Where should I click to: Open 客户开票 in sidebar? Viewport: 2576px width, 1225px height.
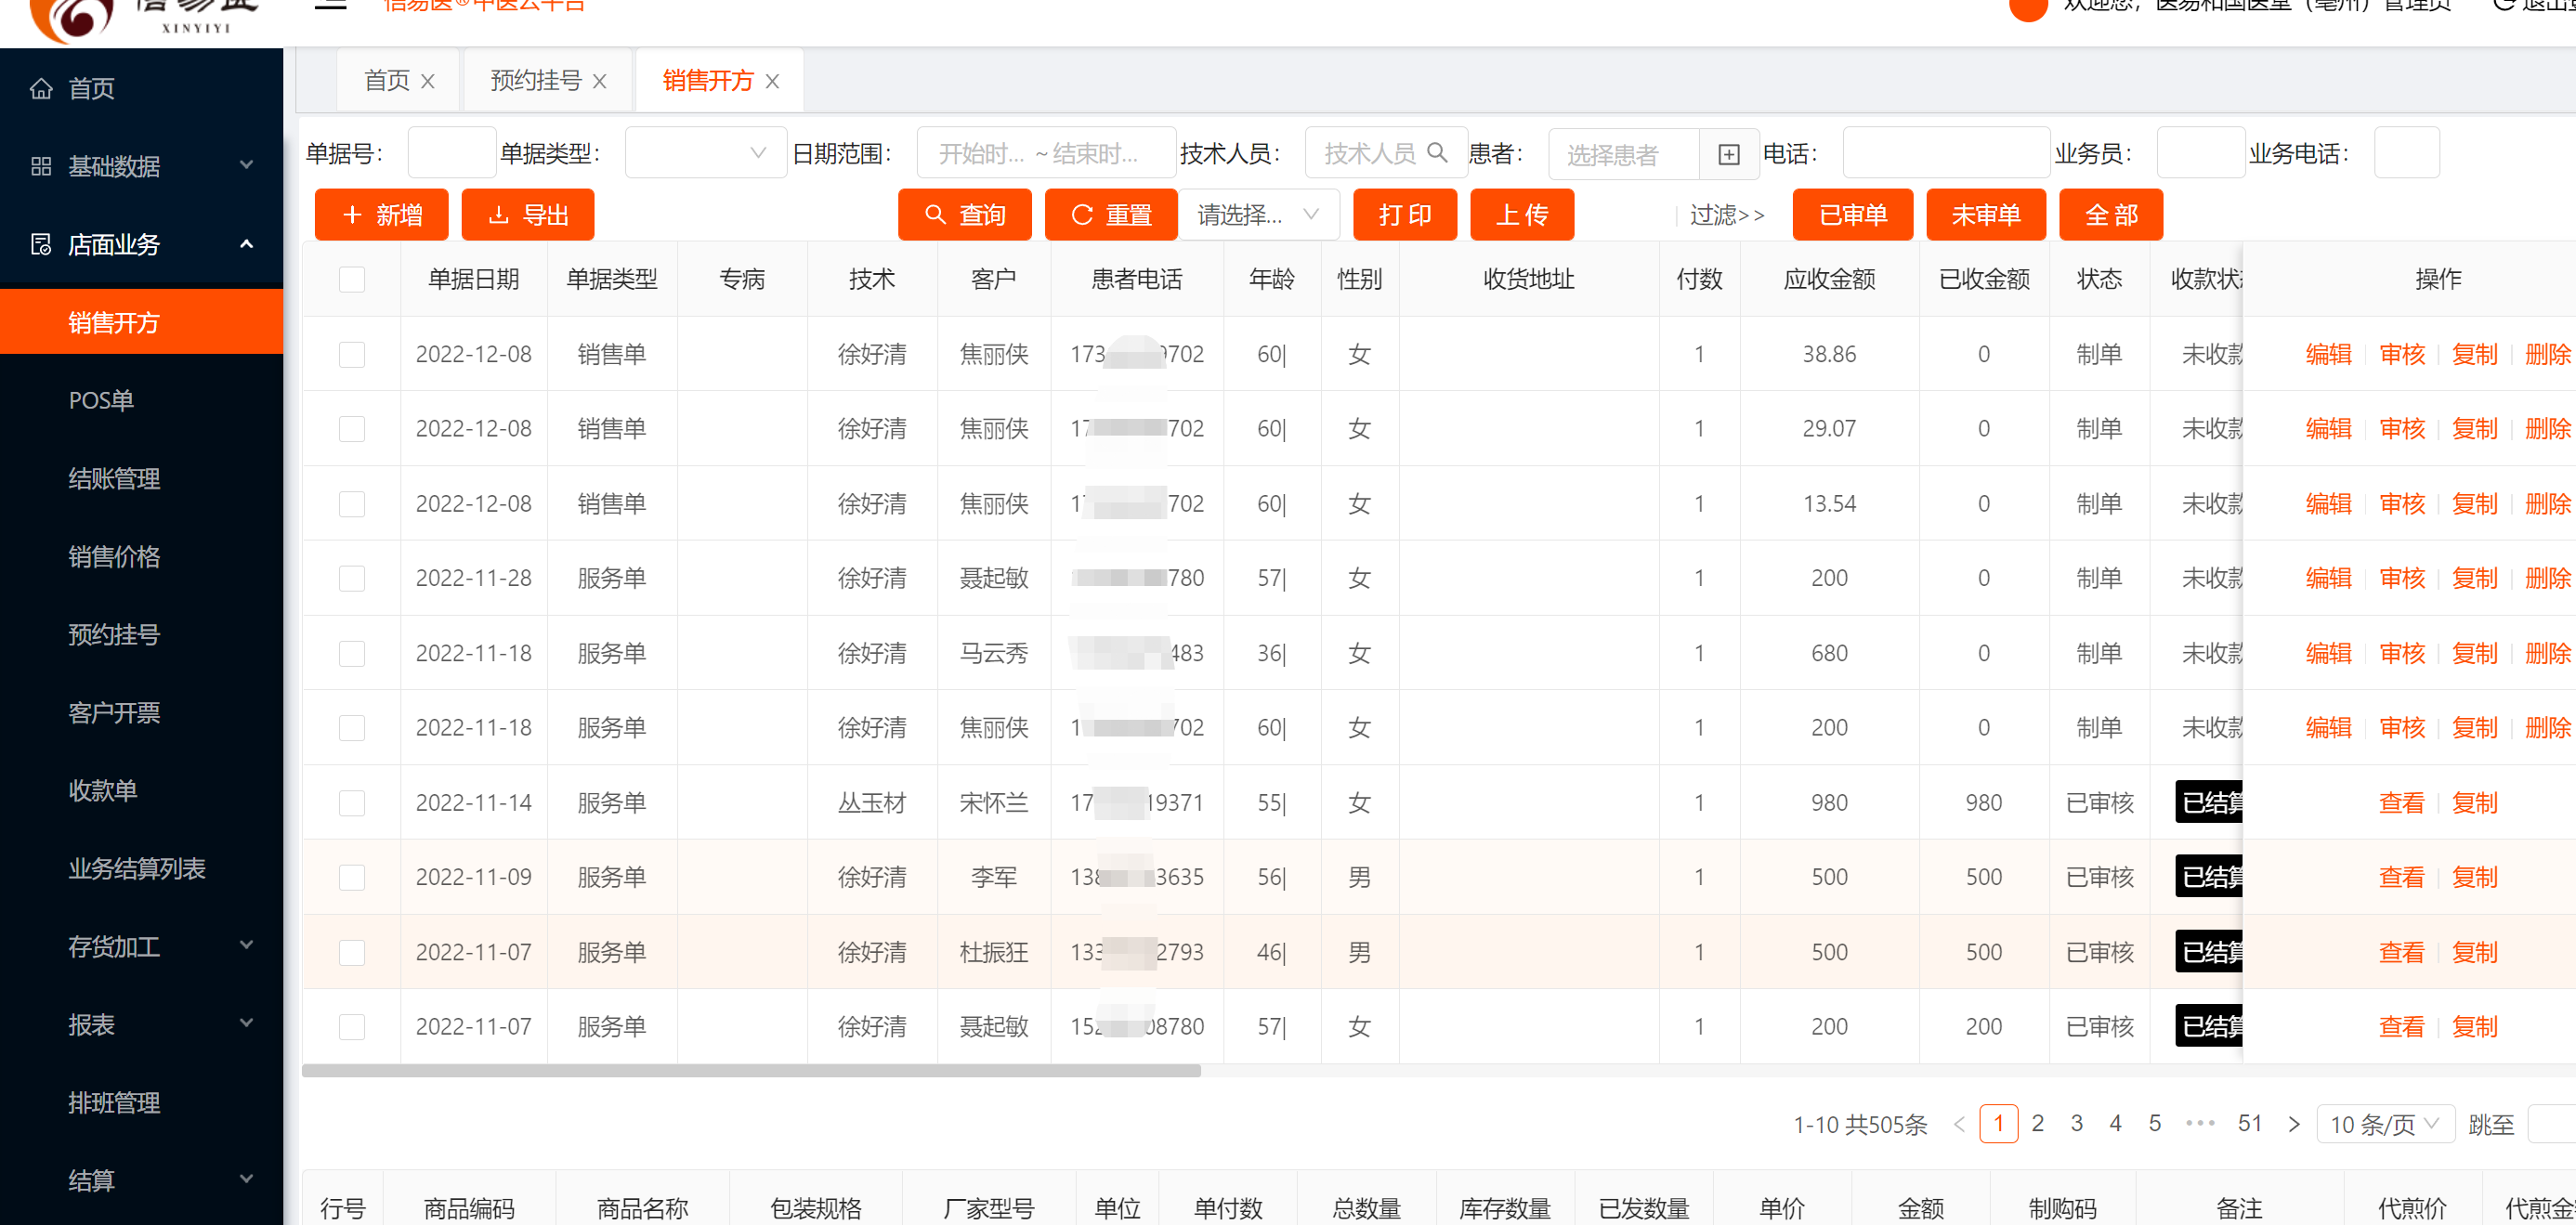point(114,712)
